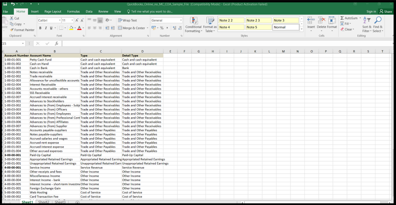Click the Undo arrow icon

coord(13,4)
